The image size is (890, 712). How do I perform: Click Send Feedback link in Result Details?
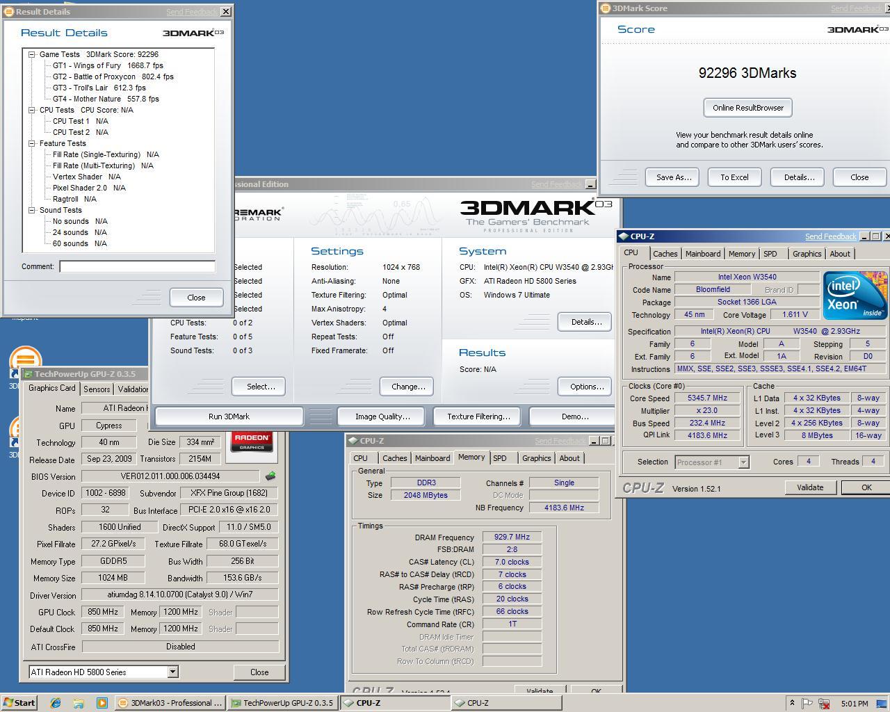[191, 12]
